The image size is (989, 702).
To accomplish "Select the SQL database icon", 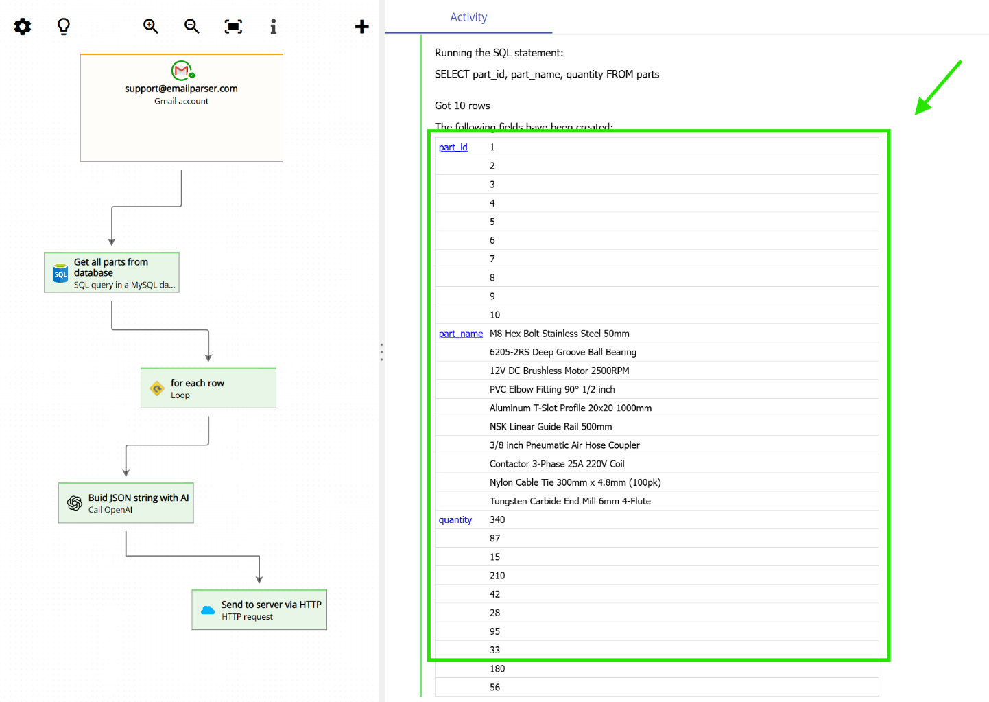I will 60,272.
